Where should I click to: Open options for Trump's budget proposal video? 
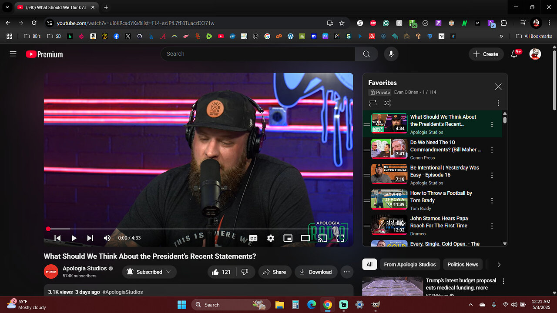pos(503,282)
